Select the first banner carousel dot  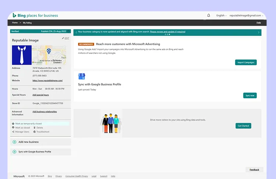(165, 34)
